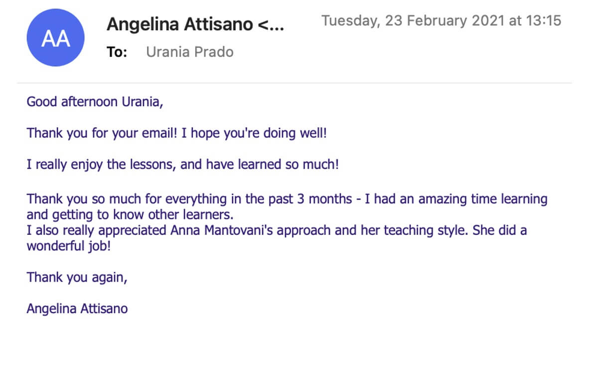Viewport: 590px width, 376px height.
Task: Click the date Tuesday, 23 February 2021
Action: click(x=413, y=21)
